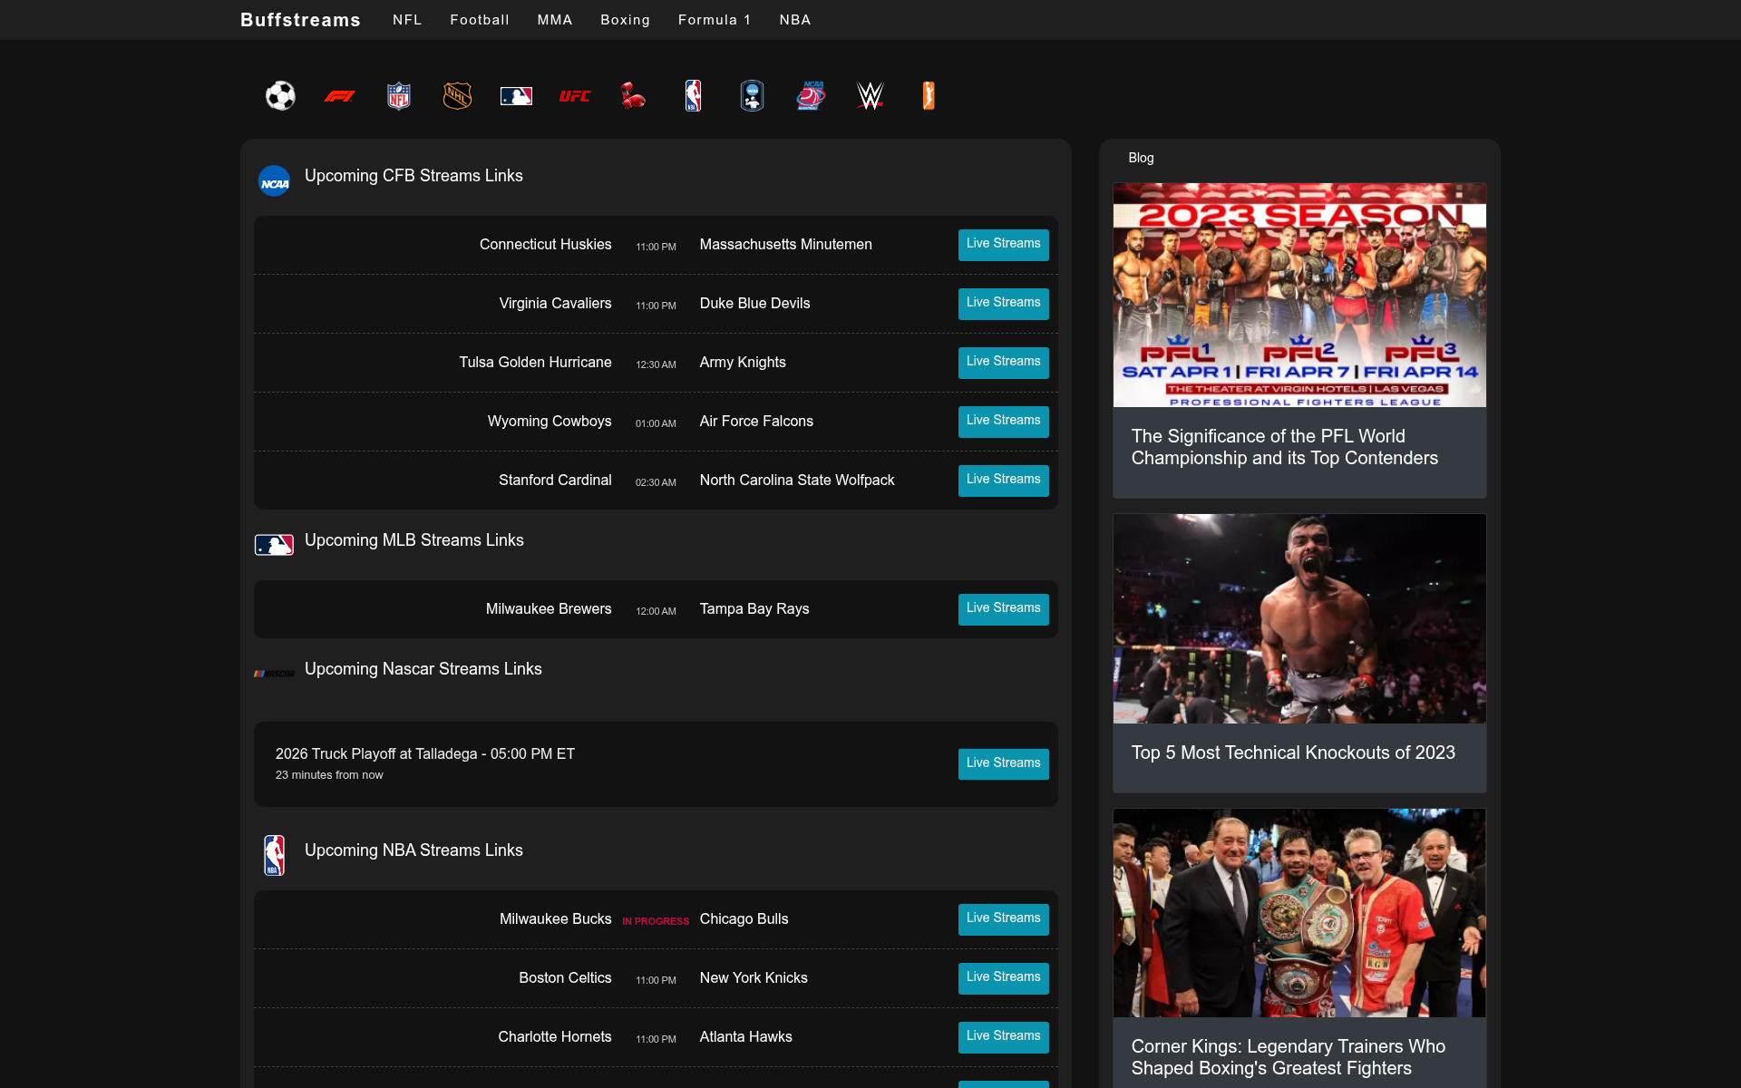Open Live Streams for Wyoming Cowboys game

tap(1003, 422)
